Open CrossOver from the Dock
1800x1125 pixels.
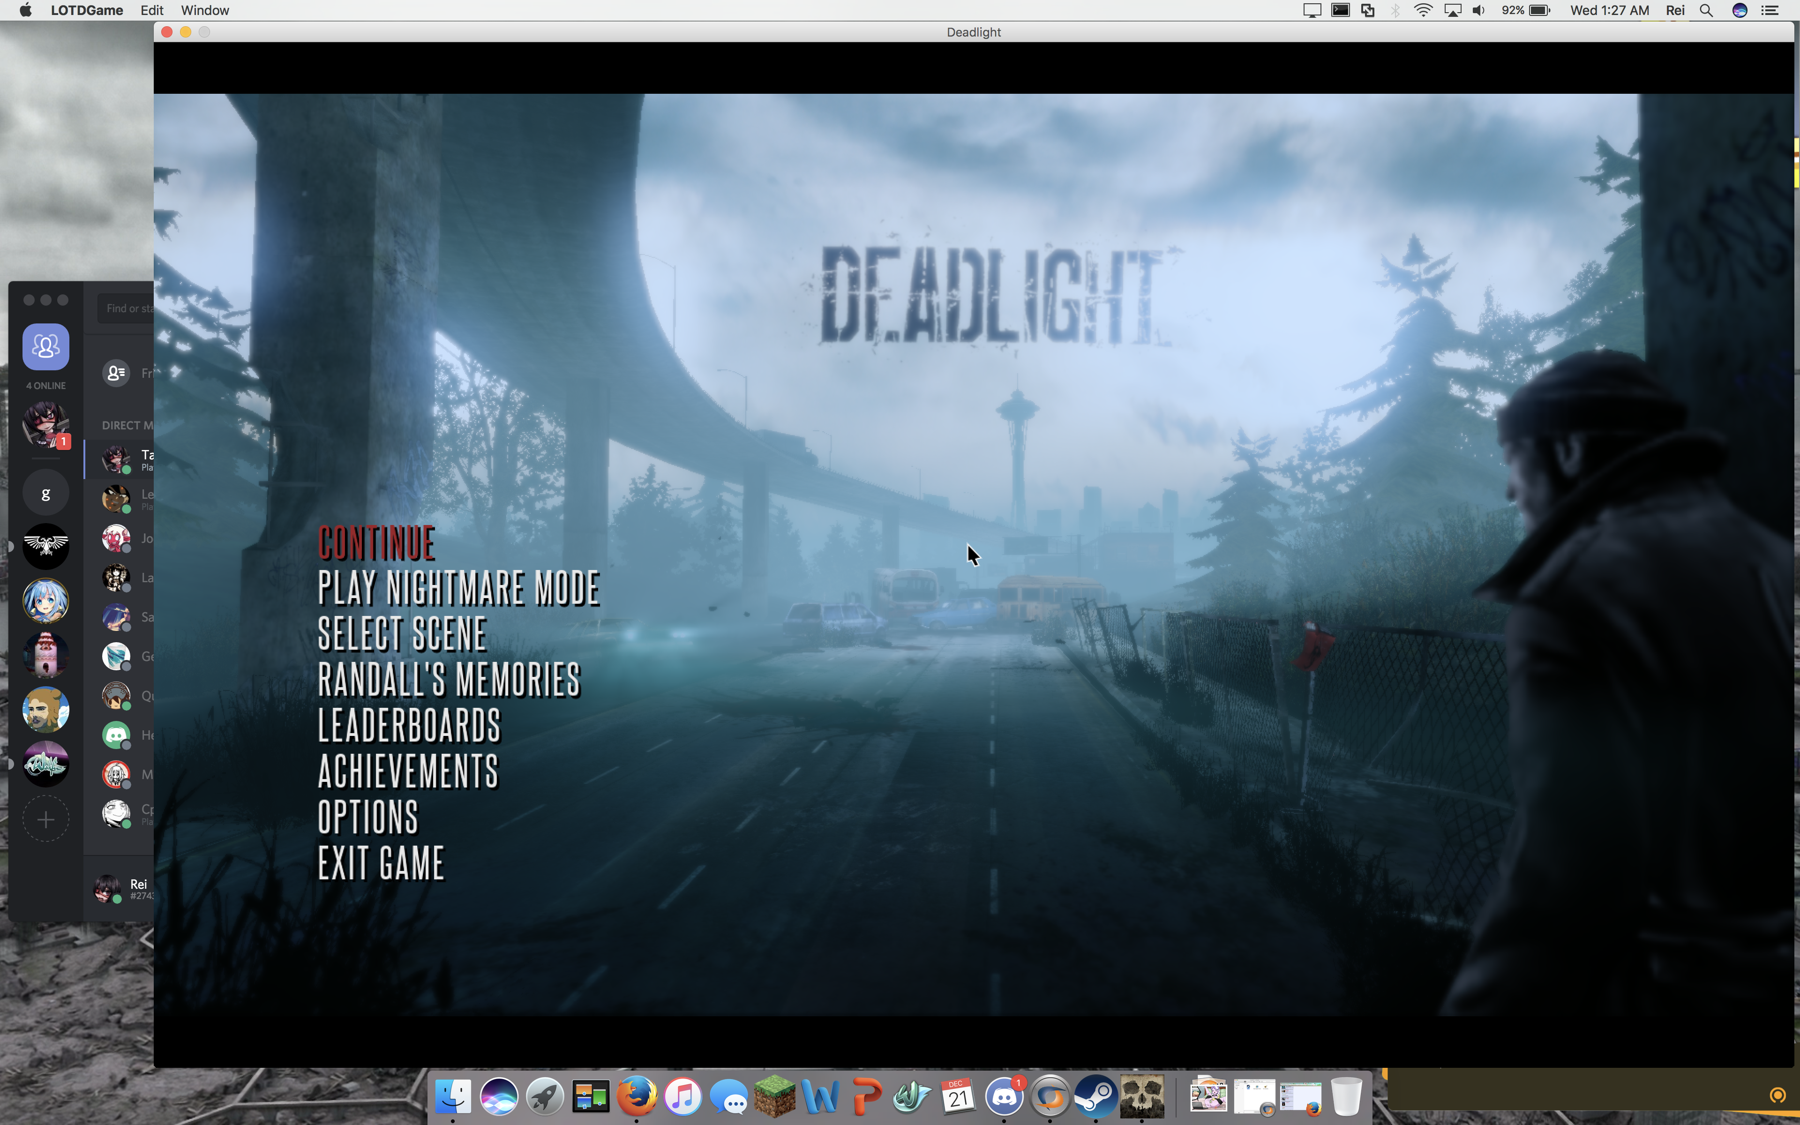click(1050, 1096)
